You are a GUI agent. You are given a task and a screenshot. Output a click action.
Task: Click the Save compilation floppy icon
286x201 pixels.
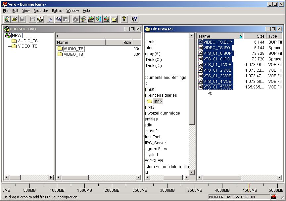(22, 19)
